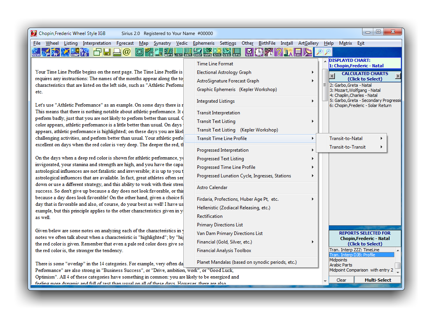Click the floppy disk save icon
432x333 pixels.
click(107, 52)
